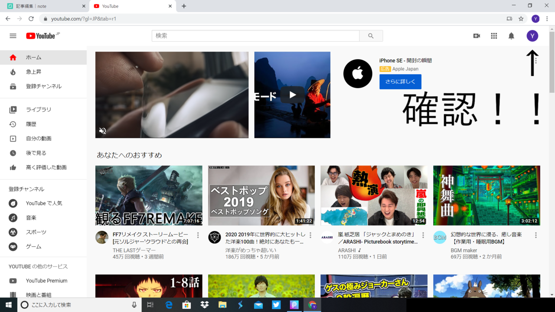Viewport: 555px width, 312px height.
Task: Open options menu for ARASHI video
Action: point(423,235)
